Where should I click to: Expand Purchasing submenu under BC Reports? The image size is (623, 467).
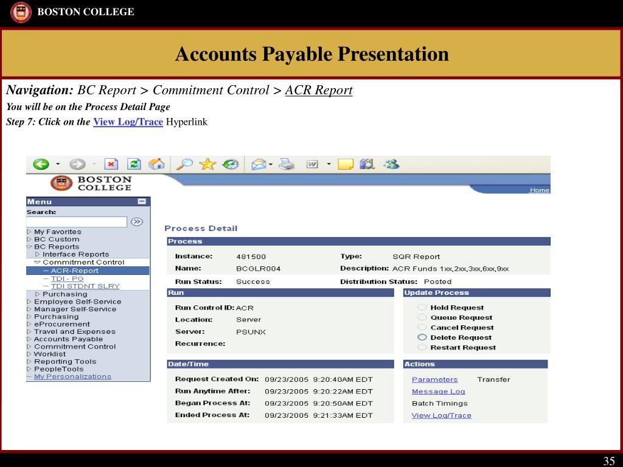click(37, 294)
